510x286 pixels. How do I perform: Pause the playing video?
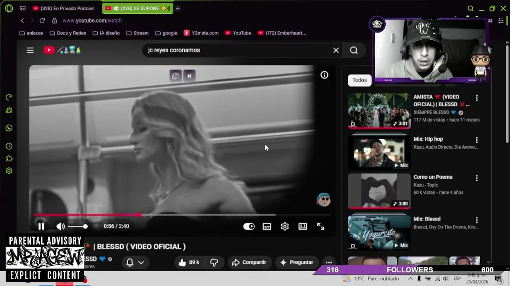click(41, 226)
